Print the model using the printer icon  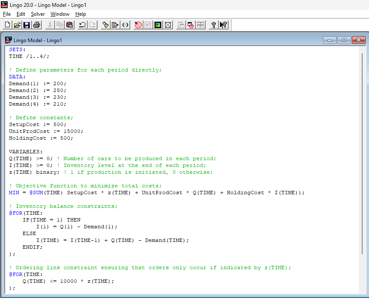click(x=37, y=25)
